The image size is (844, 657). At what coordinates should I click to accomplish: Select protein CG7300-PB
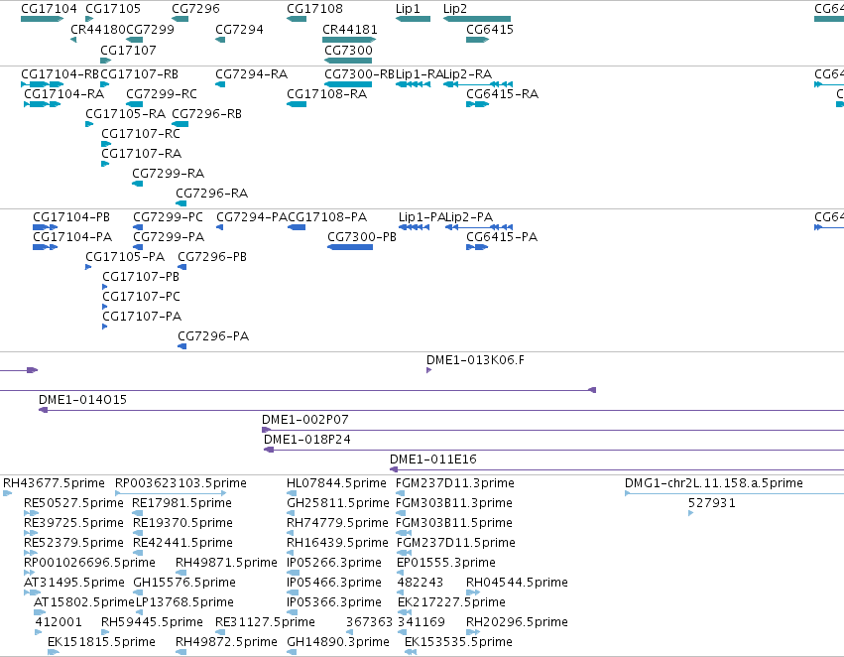[x=350, y=247]
